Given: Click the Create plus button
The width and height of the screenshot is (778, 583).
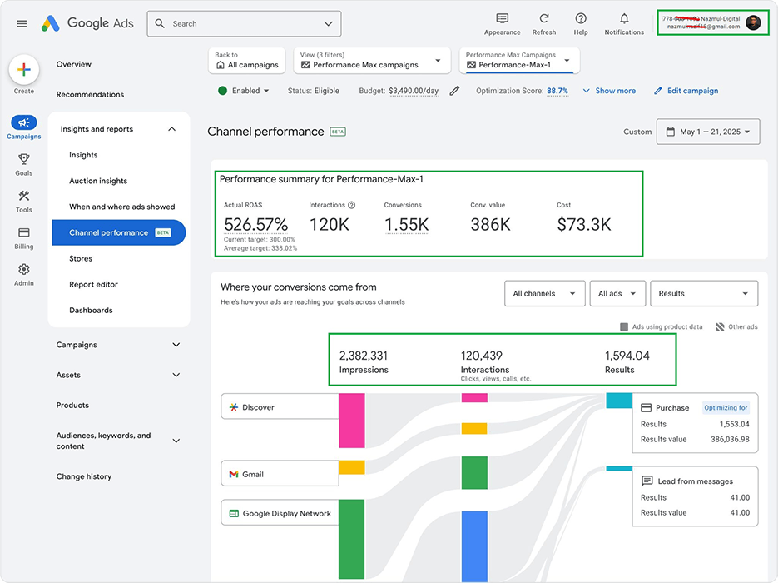Looking at the screenshot, I should pyautogui.click(x=24, y=71).
